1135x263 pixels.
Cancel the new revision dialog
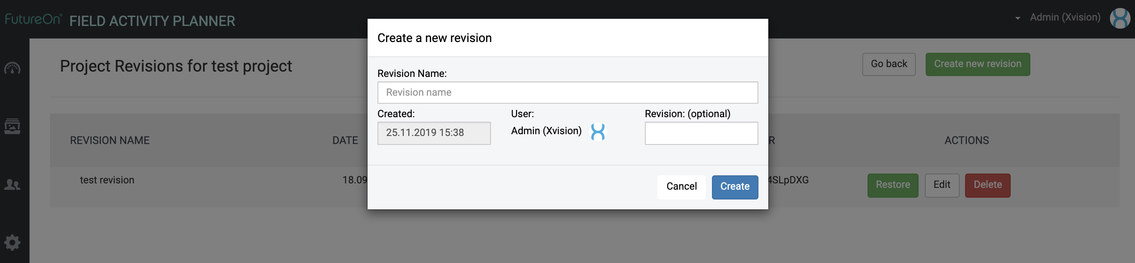(681, 187)
